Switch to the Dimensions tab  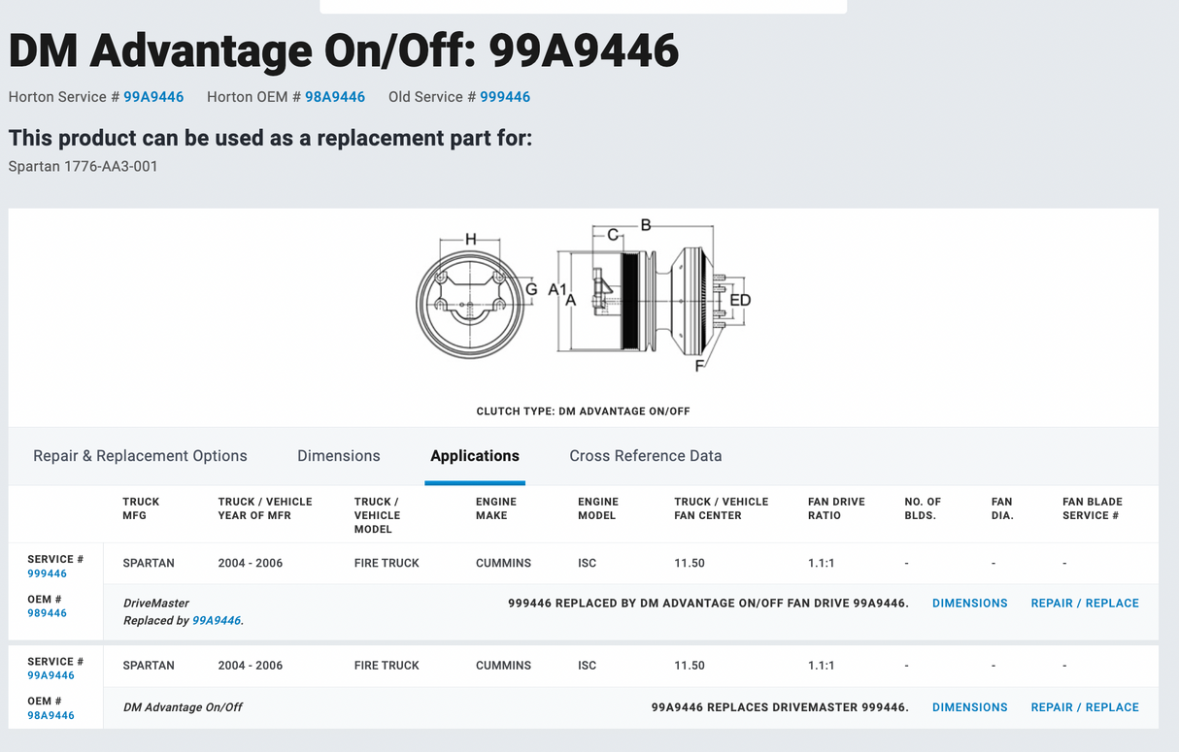coord(338,456)
